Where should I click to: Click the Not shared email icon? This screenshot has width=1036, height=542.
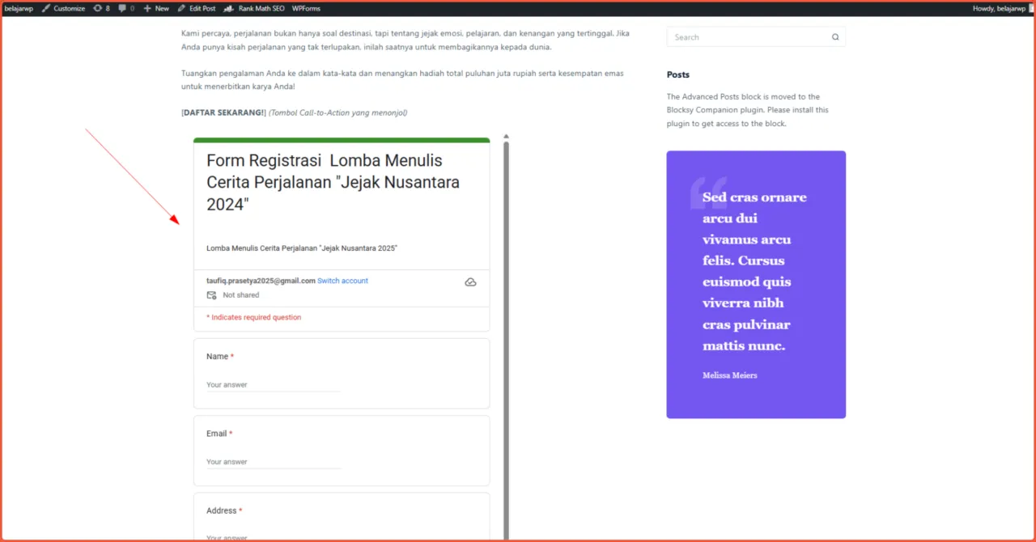(x=212, y=295)
